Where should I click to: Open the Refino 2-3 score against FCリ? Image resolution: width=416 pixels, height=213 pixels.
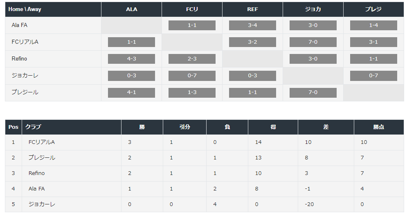click(x=192, y=59)
